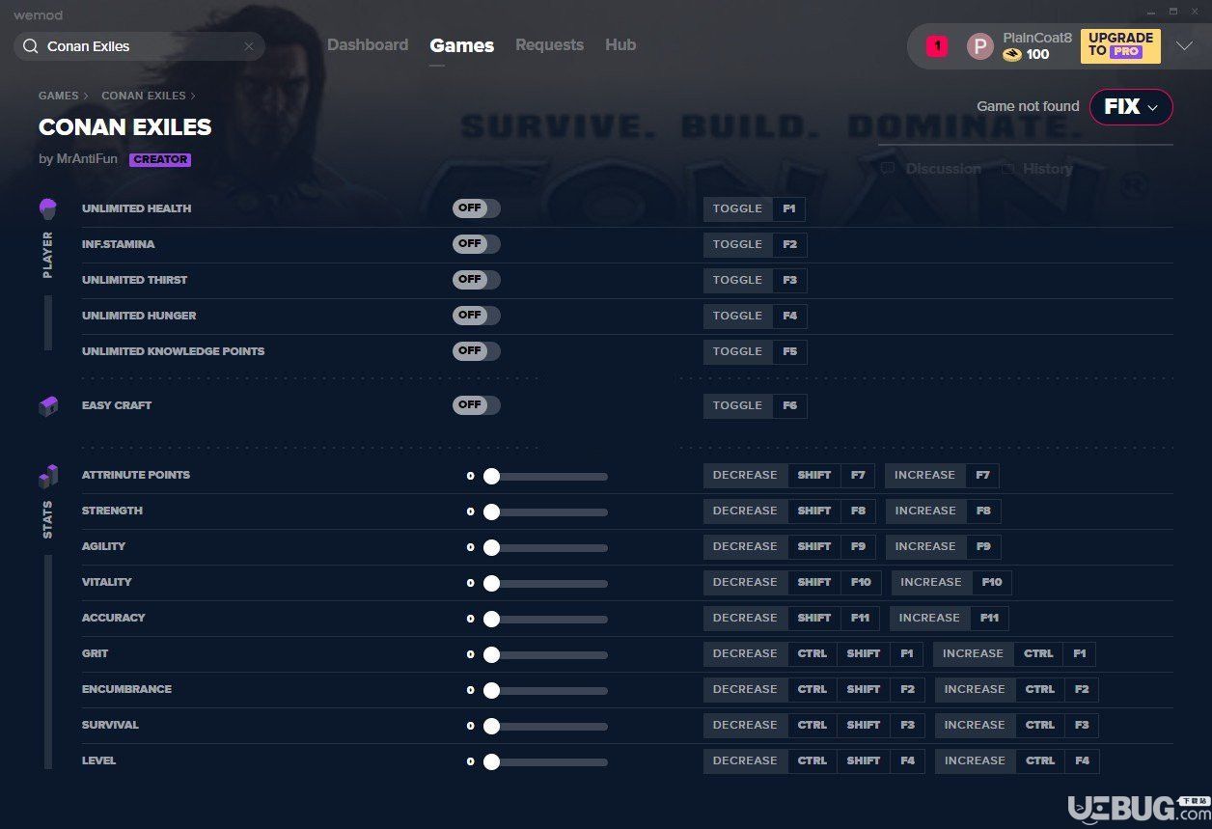Open the PlainCoat8 profile avatar
1212x829 pixels.
click(x=980, y=46)
